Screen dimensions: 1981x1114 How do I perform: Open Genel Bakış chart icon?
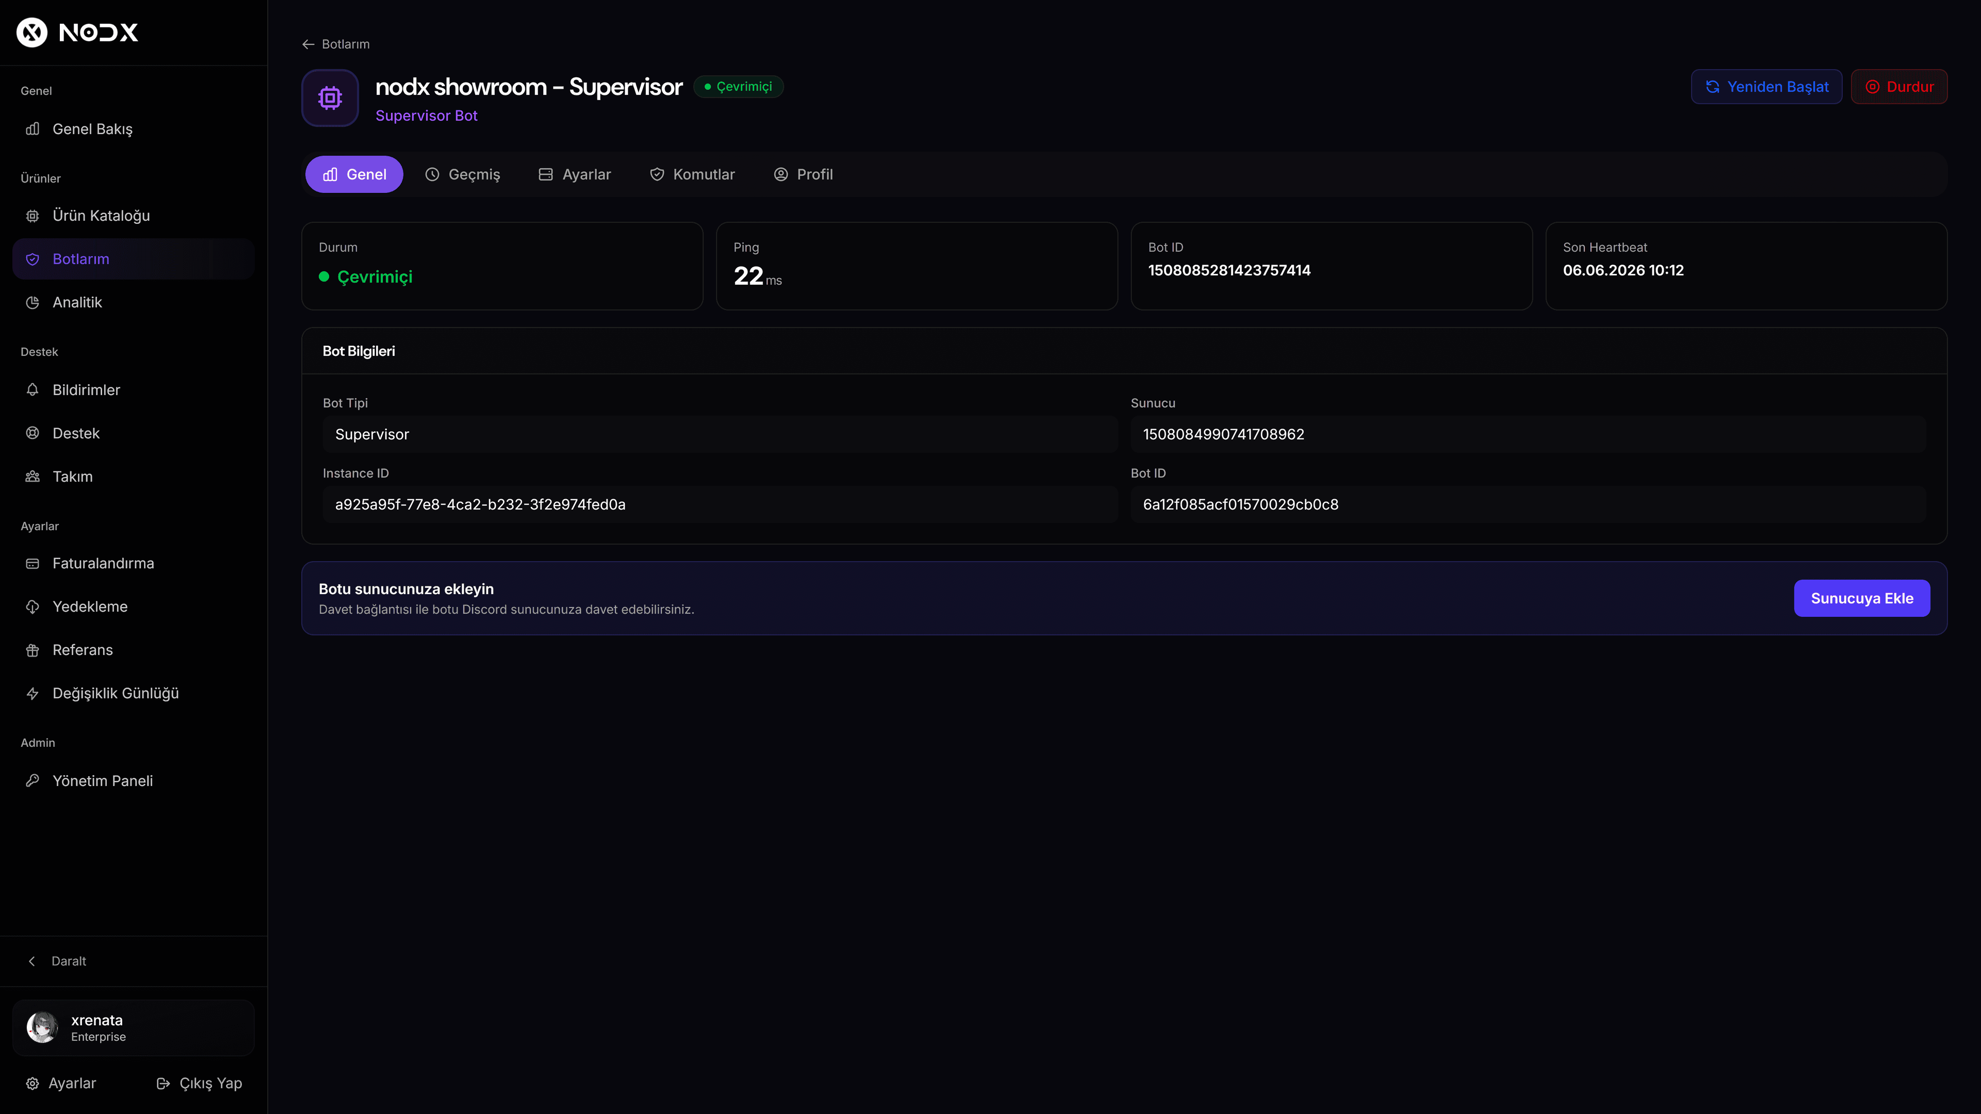pos(33,129)
